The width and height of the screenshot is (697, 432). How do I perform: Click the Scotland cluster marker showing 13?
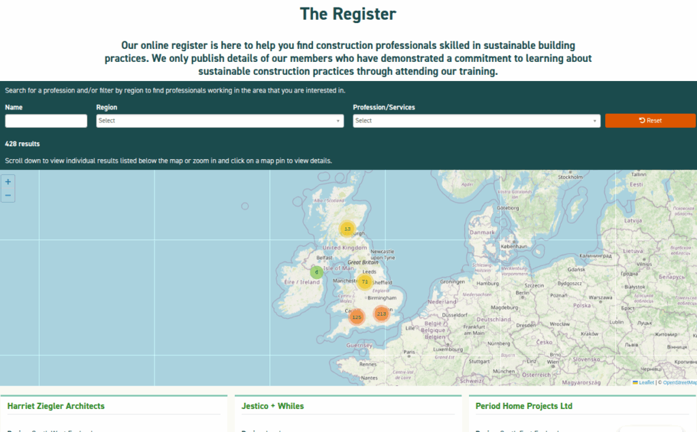click(x=347, y=229)
